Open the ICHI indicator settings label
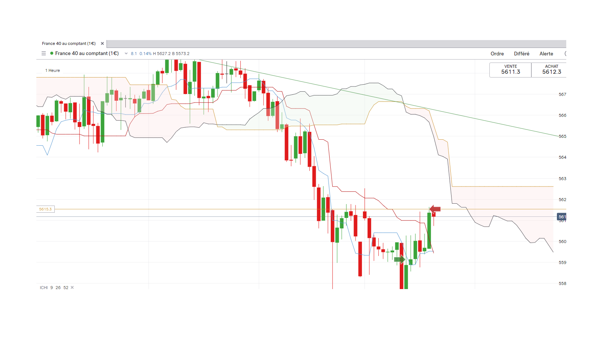The width and height of the screenshot is (600, 337). [44, 288]
